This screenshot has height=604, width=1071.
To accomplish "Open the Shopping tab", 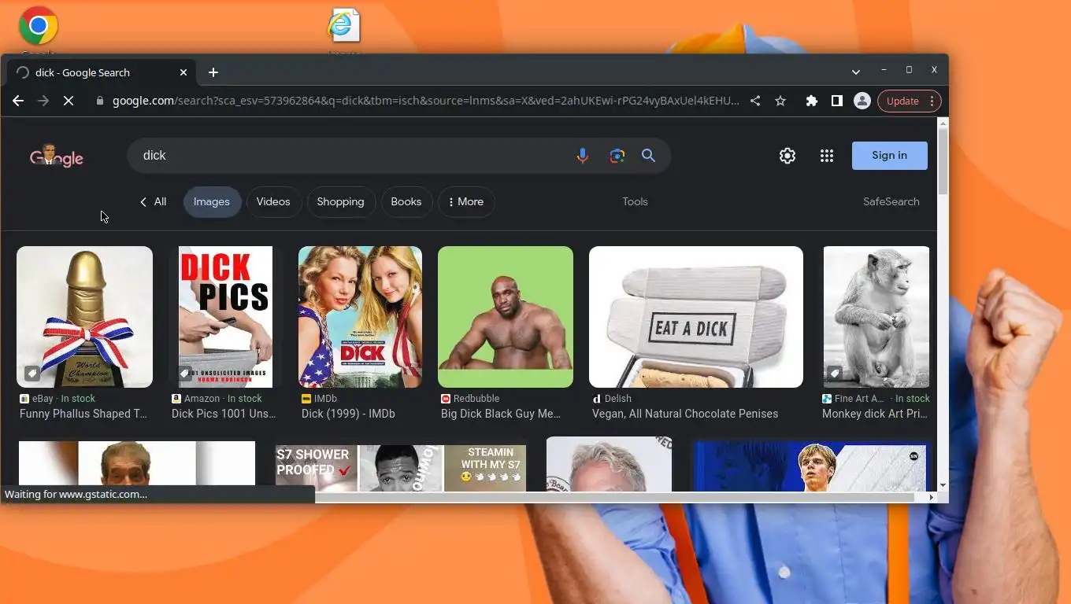I will pos(340,202).
